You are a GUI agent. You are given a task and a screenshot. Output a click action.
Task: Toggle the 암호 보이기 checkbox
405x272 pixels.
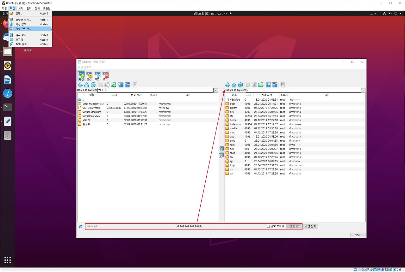tap(268, 226)
